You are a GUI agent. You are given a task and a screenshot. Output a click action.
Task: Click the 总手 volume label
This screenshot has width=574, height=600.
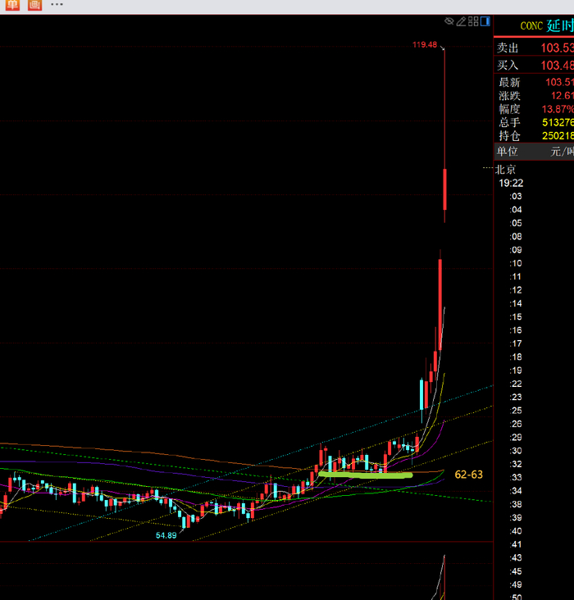[x=509, y=122]
